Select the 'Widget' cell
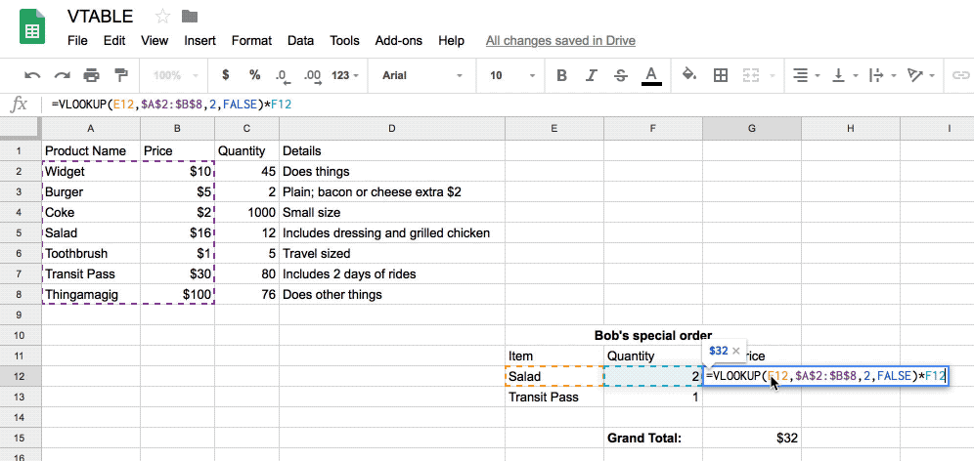Screen dimensions: 974x461 point(91,171)
